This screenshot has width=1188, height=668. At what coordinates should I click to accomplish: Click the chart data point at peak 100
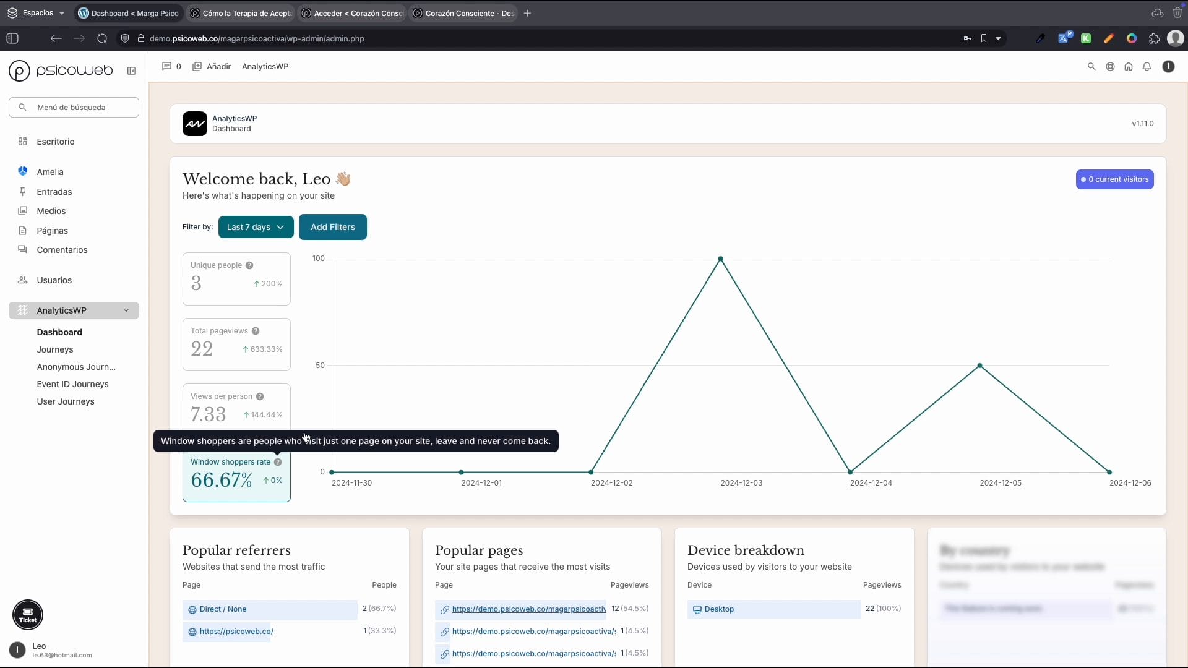point(720,259)
